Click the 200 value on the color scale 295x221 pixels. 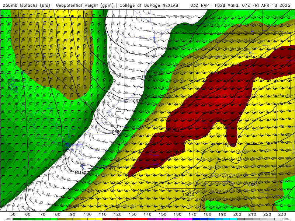tap(237, 214)
